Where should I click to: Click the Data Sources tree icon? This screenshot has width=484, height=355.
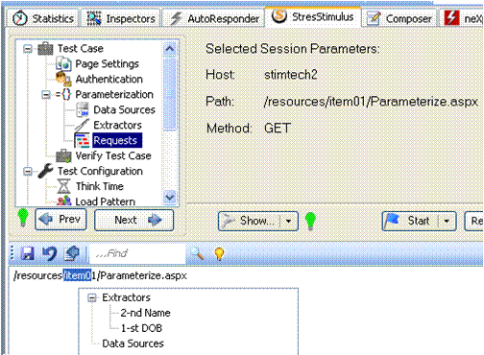[x=83, y=109]
